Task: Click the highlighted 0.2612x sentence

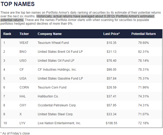Action: click(78, 18)
